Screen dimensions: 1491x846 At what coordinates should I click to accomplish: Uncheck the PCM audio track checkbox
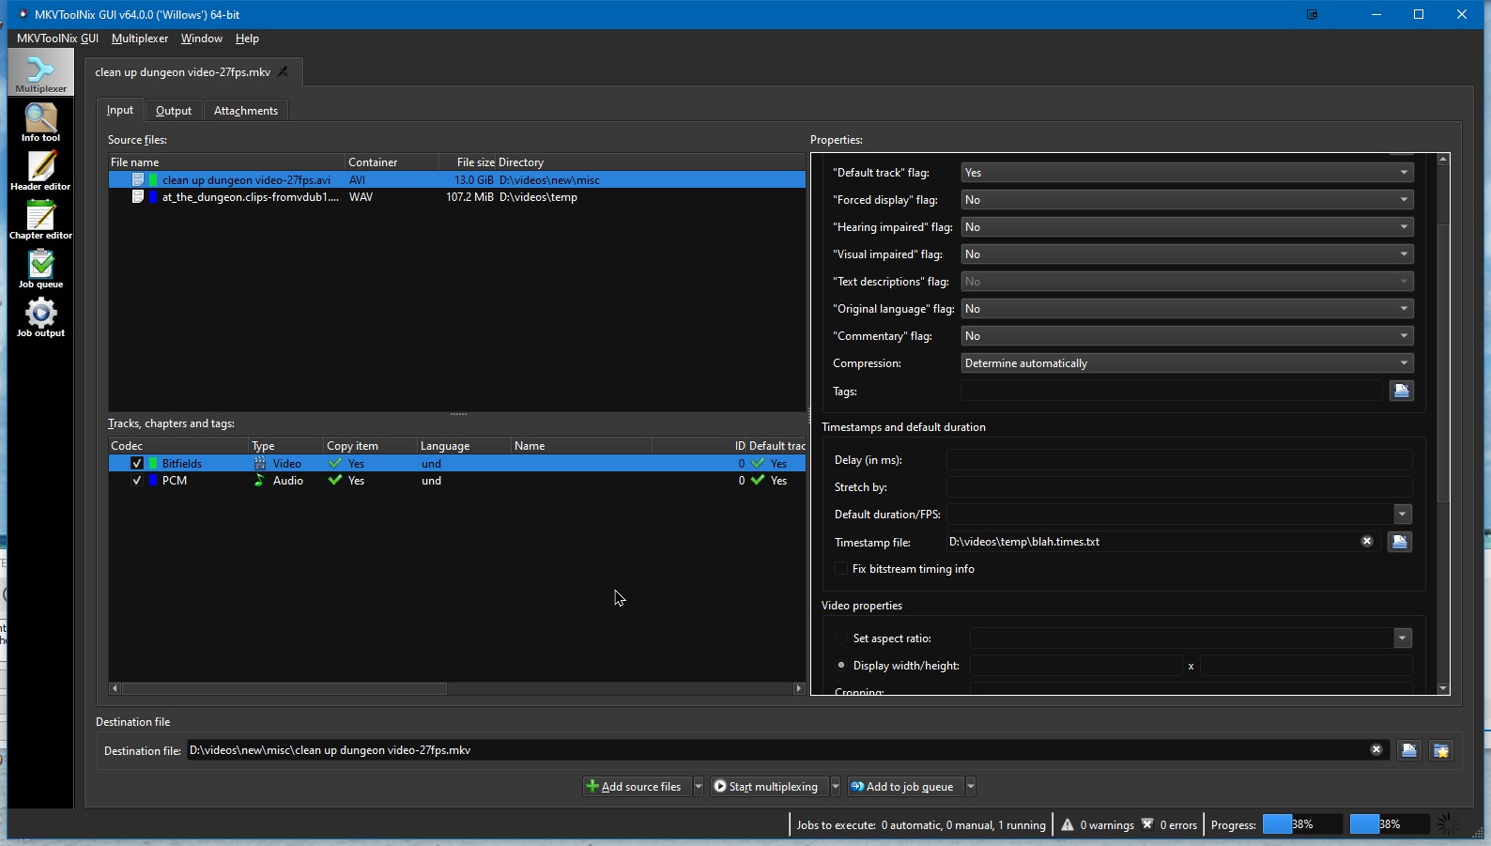click(137, 481)
